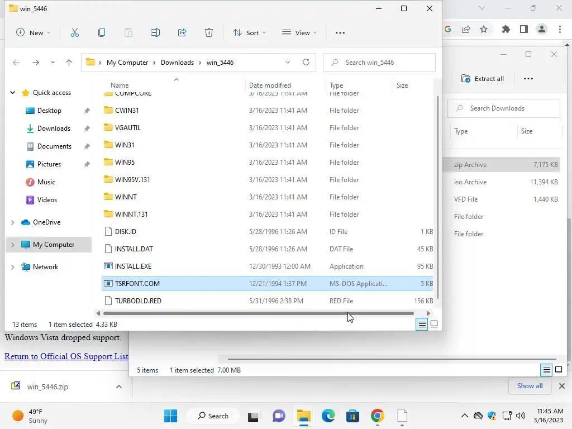The width and height of the screenshot is (572, 429).
Task: Click the Chrome extensions puzzle icon
Action: point(506,29)
